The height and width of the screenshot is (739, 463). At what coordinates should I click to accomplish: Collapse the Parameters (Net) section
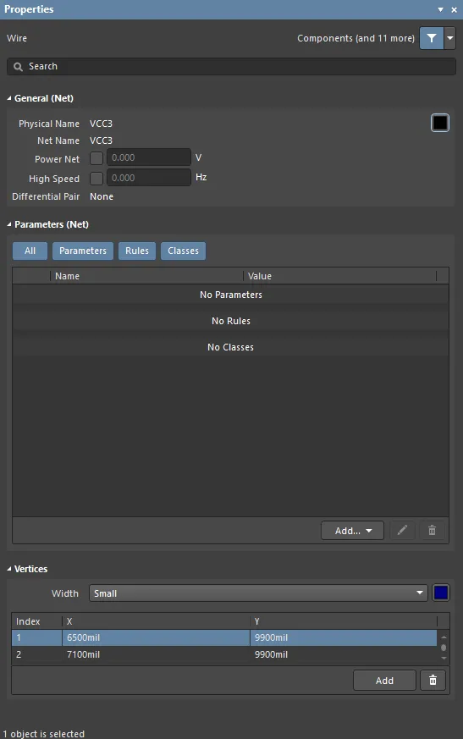click(9, 225)
